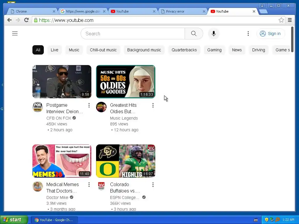
Task: Click the Doctor Mike channel avatar
Action: coord(38,186)
